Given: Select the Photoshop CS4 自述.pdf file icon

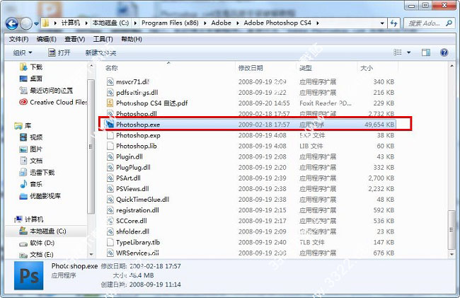Looking at the screenshot, I should click(110, 103).
